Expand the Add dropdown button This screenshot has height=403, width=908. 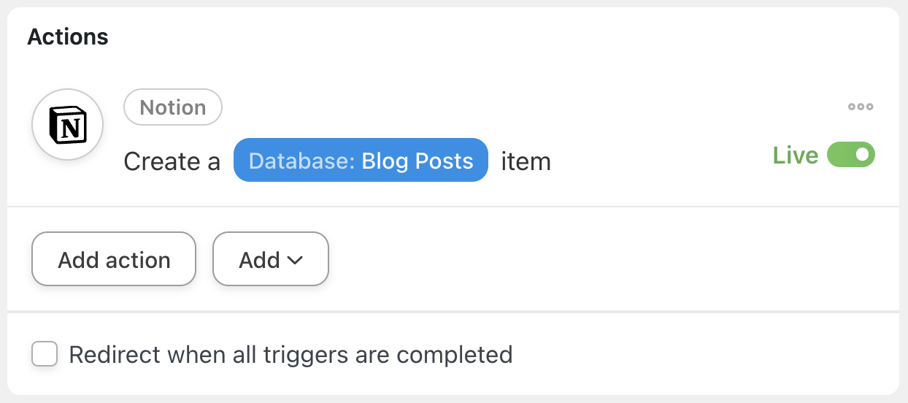[271, 259]
